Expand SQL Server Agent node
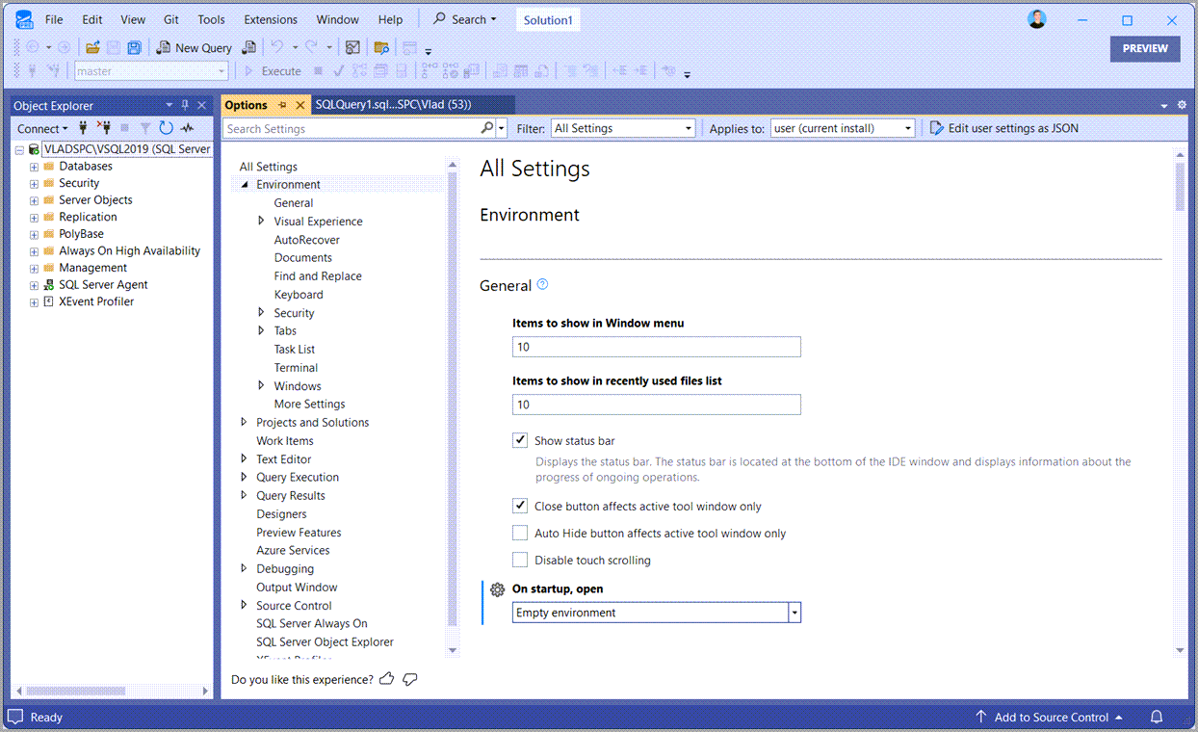Viewport: 1198px width, 732px height. point(34,285)
